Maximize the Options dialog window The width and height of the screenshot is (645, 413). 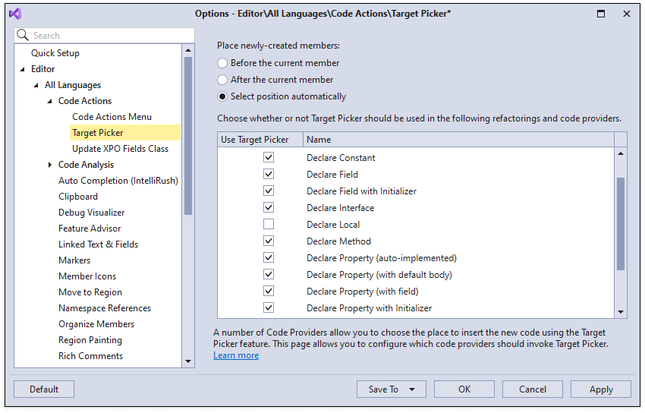coord(601,14)
